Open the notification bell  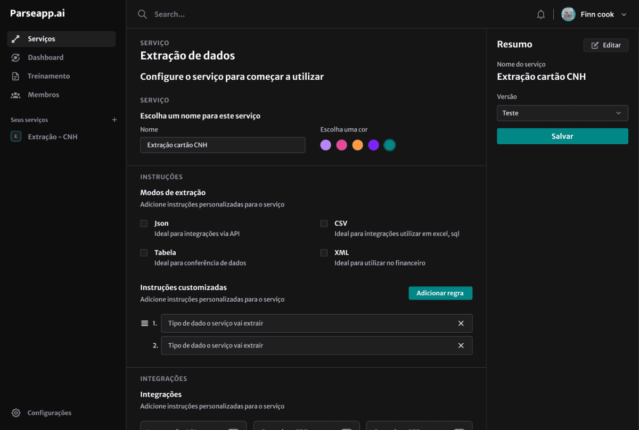[540, 14]
